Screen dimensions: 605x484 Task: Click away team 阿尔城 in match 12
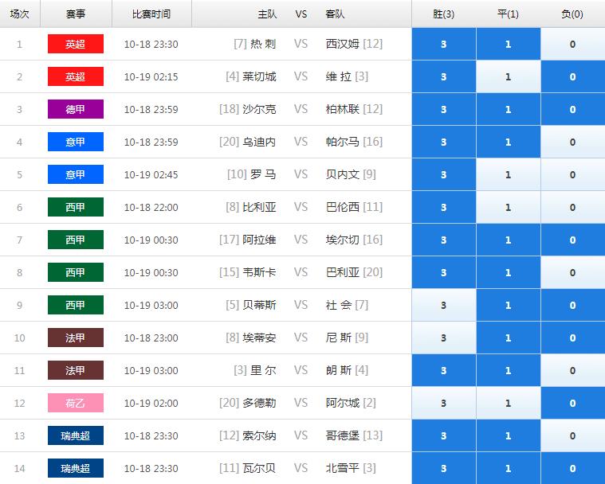pyautogui.click(x=343, y=403)
